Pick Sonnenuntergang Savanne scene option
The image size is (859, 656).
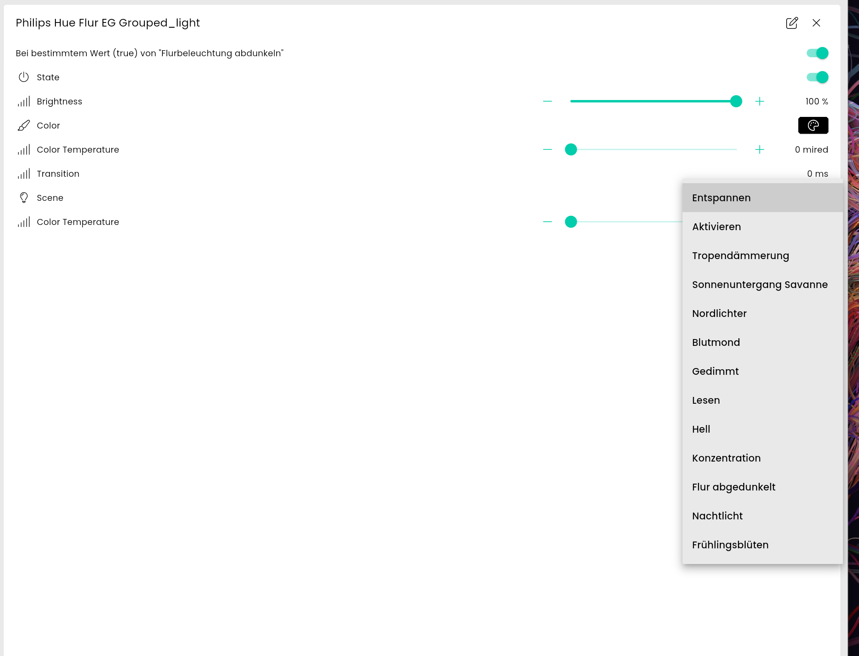pyautogui.click(x=759, y=284)
